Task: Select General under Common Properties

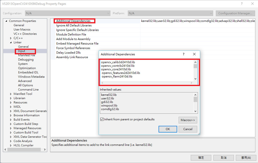Action: point(19,25)
